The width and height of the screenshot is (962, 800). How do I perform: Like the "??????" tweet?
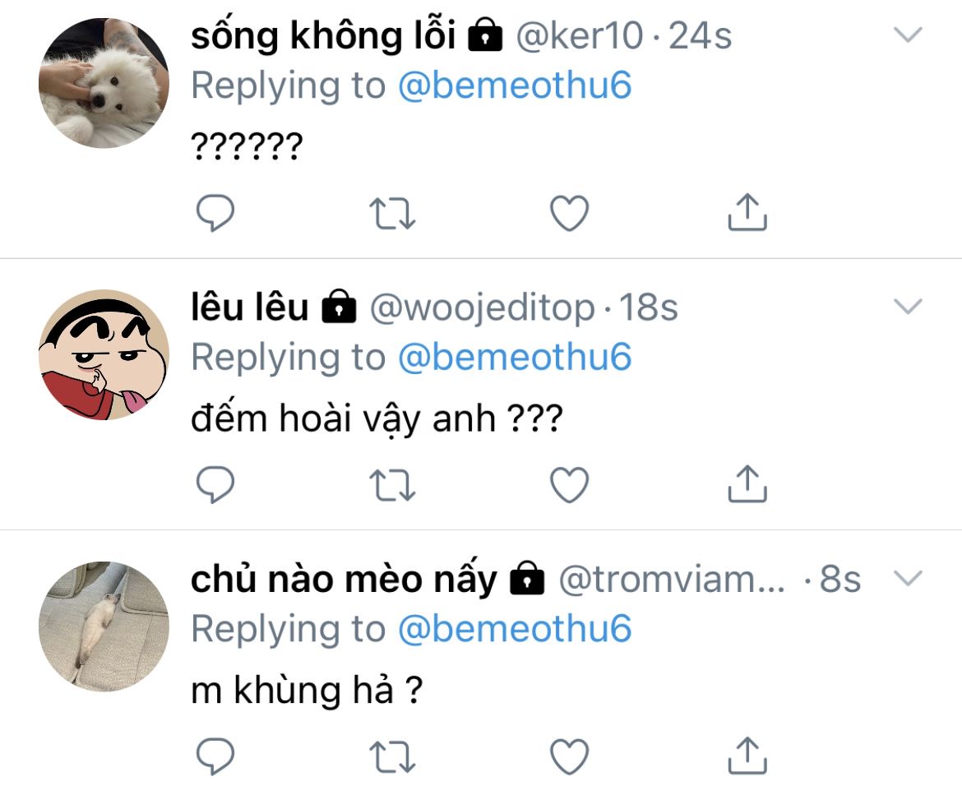point(569,213)
